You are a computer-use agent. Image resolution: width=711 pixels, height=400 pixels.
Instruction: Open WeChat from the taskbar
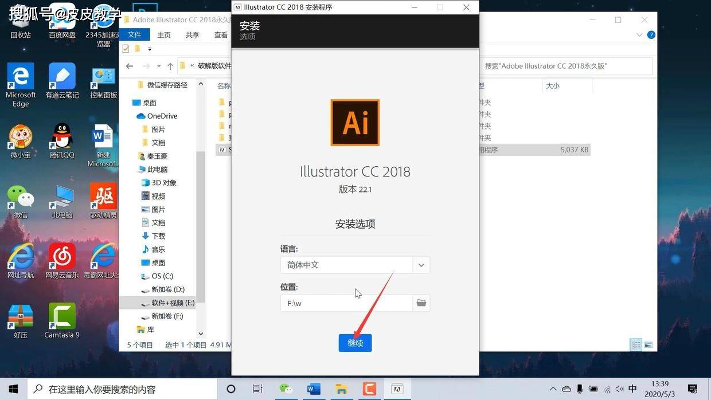pyautogui.click(x=286, y=389)
